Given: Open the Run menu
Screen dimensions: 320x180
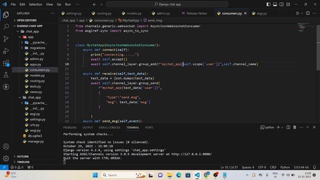Looking at the screenshot, I should pyautogui.click(x=68, y=4).
